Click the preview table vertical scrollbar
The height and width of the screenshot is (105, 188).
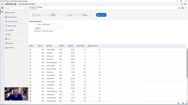coord(187,64)
